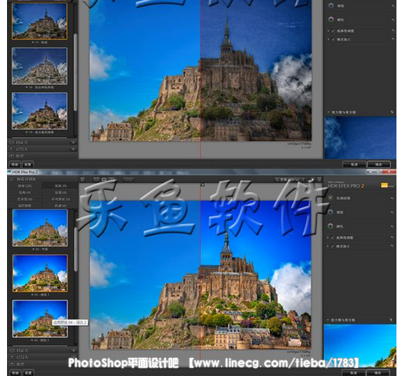Open preset library menu icon in lower window
The image size is (398, 376).
click(12, 179)
